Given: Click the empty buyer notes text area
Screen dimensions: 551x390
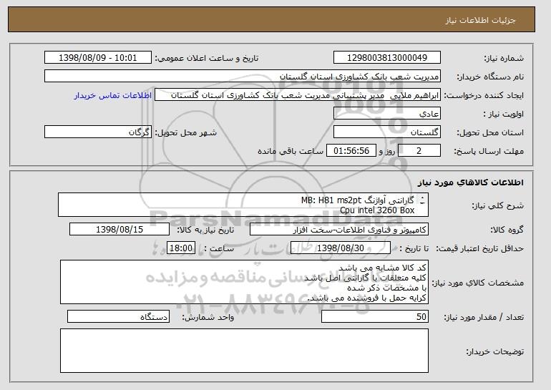Looking at the screenshot, I should 244,351.
